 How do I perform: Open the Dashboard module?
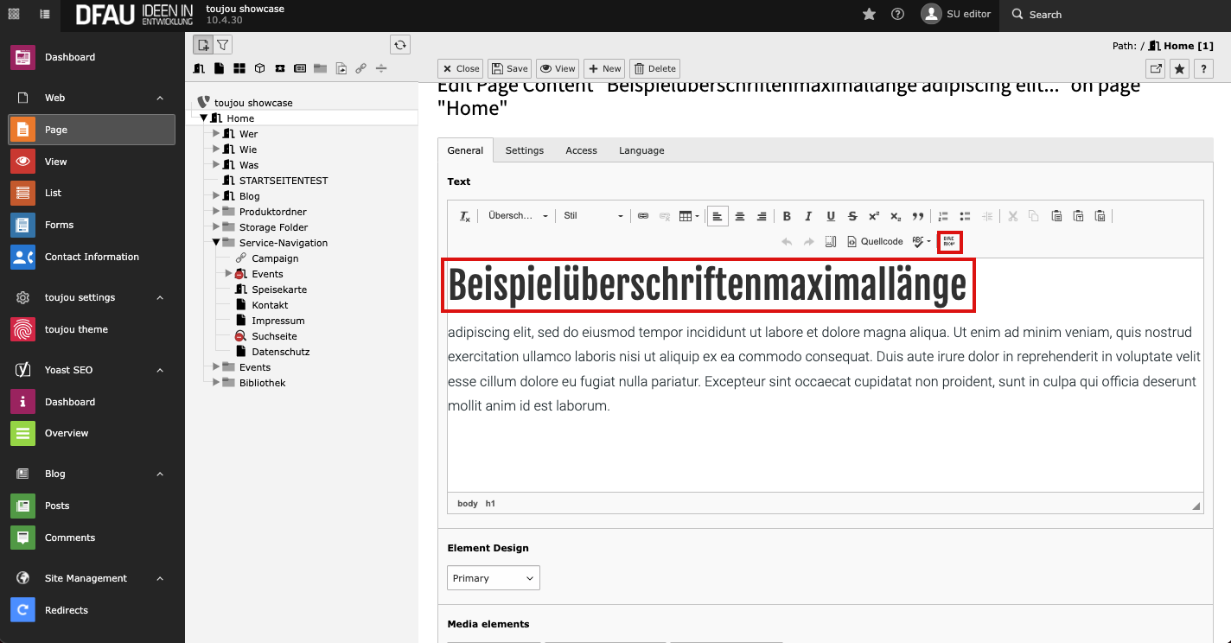point(92,57)
